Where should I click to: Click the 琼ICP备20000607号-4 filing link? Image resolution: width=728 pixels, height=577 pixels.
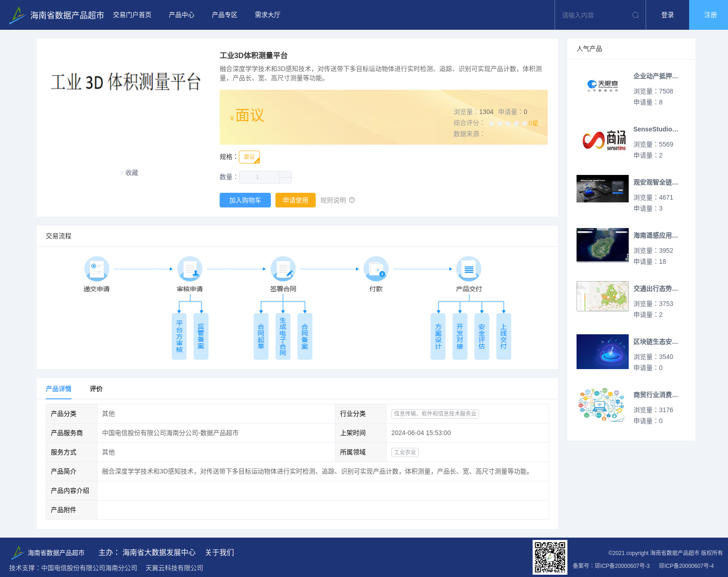686,566
